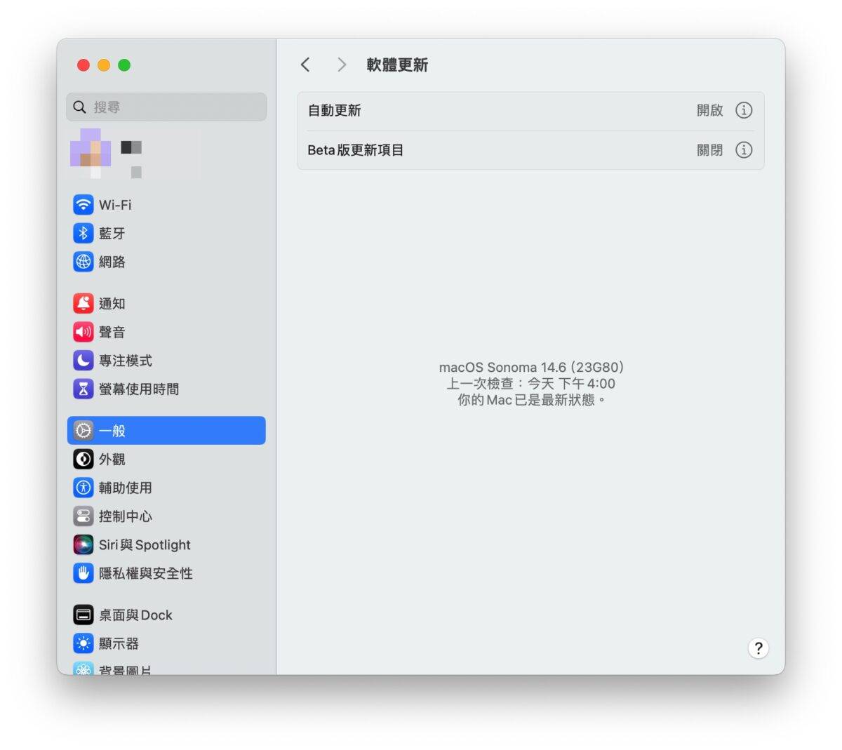Click the 開啟 status text
Image resolution: width=842 pixels, height=750 pixels.
click(710, 110)
